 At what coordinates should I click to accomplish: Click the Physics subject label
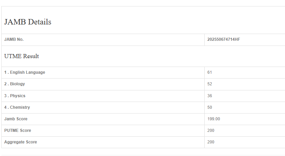18,96
